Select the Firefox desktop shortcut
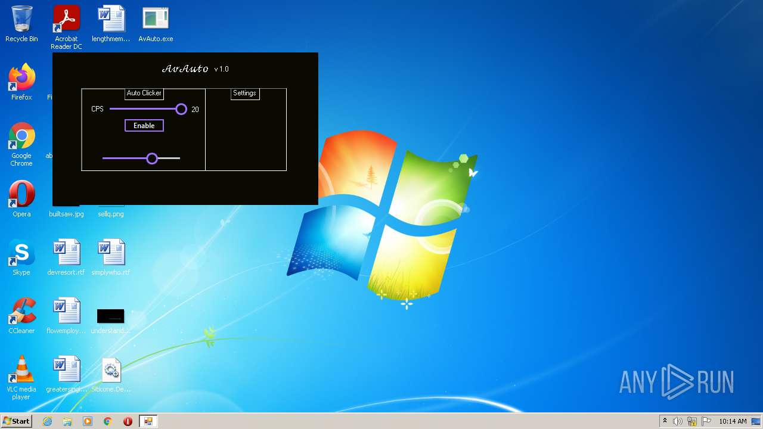The image size is (763, 429). pyautogui.click(x=21, y=82)
